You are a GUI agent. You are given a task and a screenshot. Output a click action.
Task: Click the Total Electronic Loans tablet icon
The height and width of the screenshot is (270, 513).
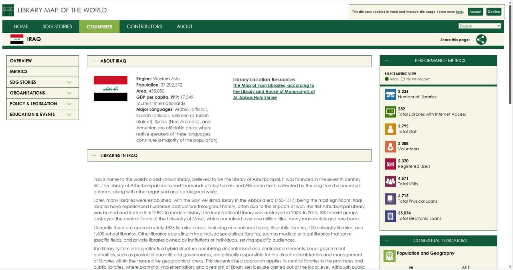[x=390, y=216]
